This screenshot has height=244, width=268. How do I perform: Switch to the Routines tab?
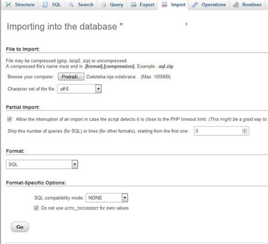point(247,4)
